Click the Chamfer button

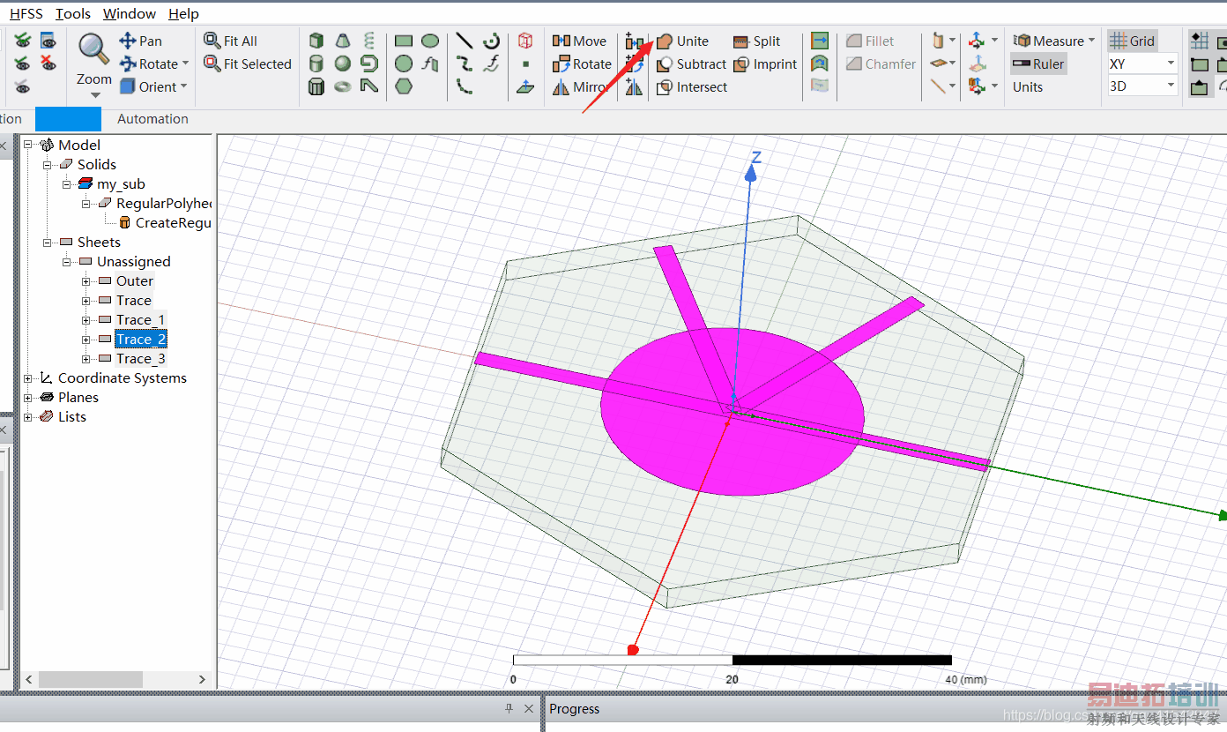tap(881, 64)
